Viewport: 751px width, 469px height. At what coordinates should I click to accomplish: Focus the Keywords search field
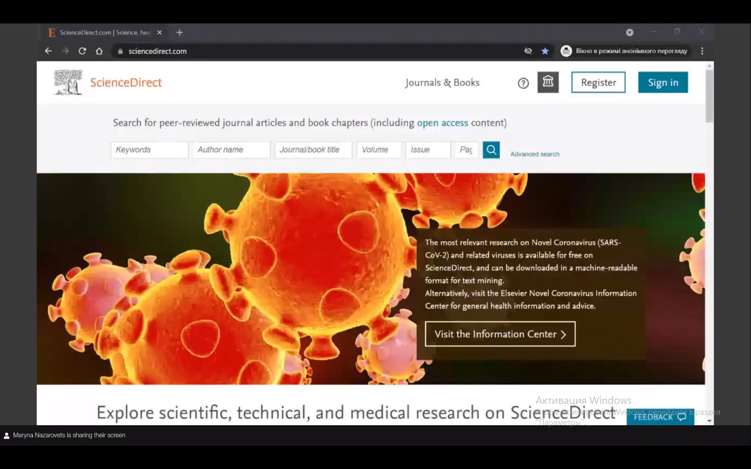[149, 150]
